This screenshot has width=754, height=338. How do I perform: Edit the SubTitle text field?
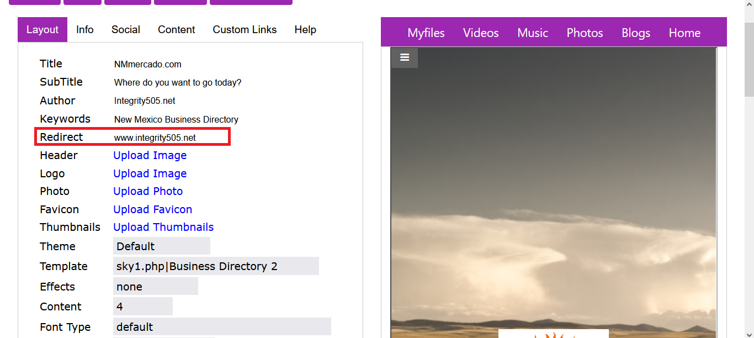click(x=178, y=82)
